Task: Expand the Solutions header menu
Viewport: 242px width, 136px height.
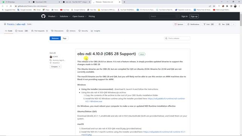Action: 65,16
